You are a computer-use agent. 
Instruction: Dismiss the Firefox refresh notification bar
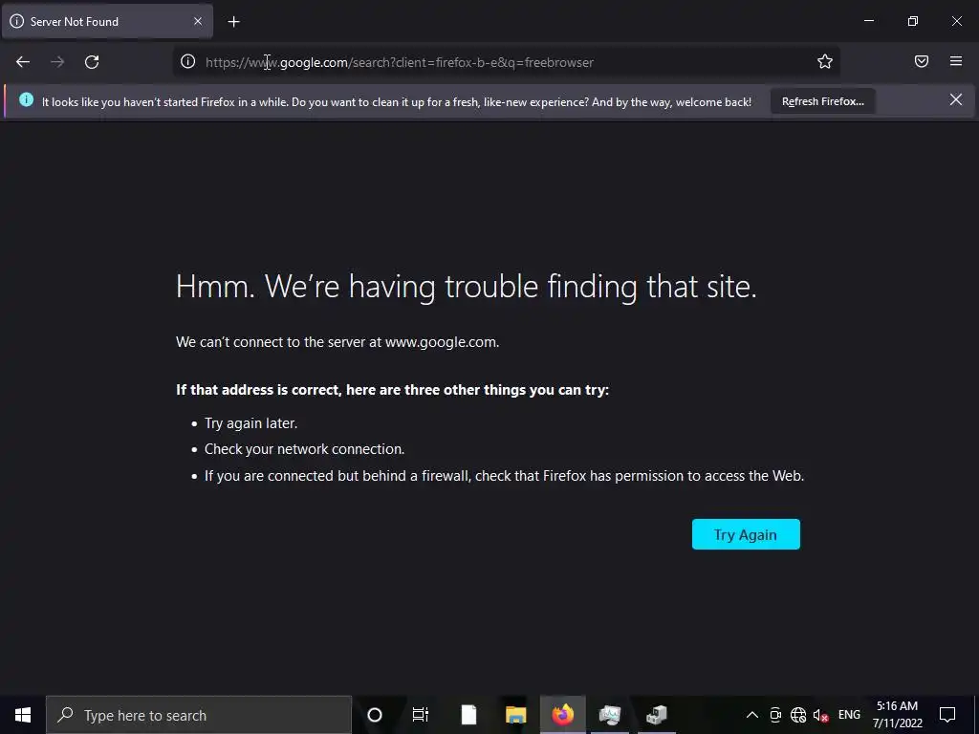[956, 99]
